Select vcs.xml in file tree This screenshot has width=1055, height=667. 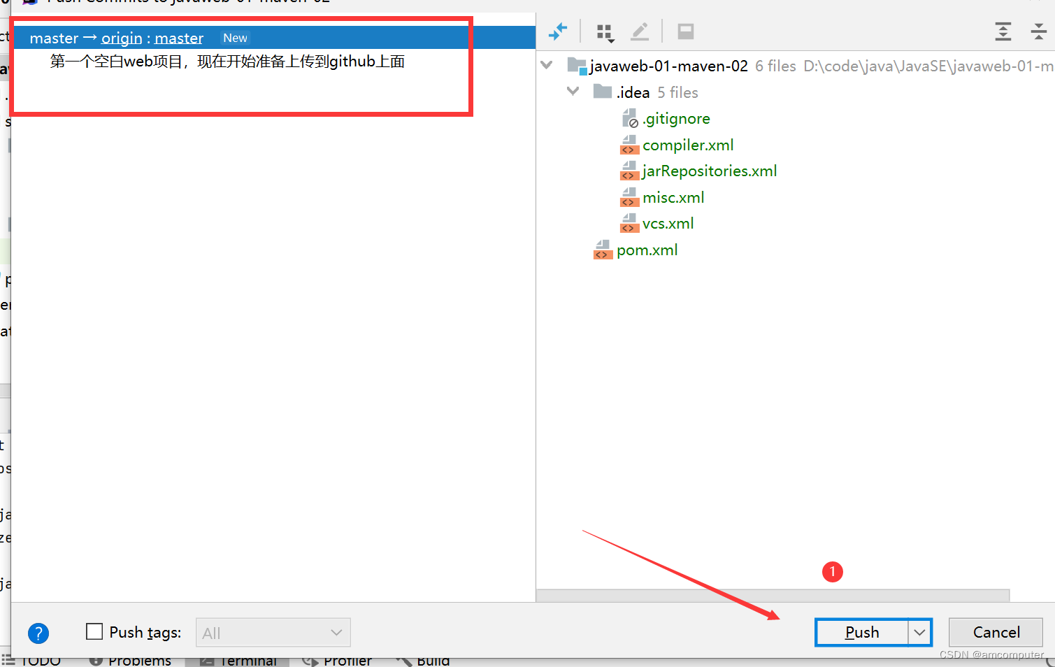pyautogui.click(x=668, y=224)
